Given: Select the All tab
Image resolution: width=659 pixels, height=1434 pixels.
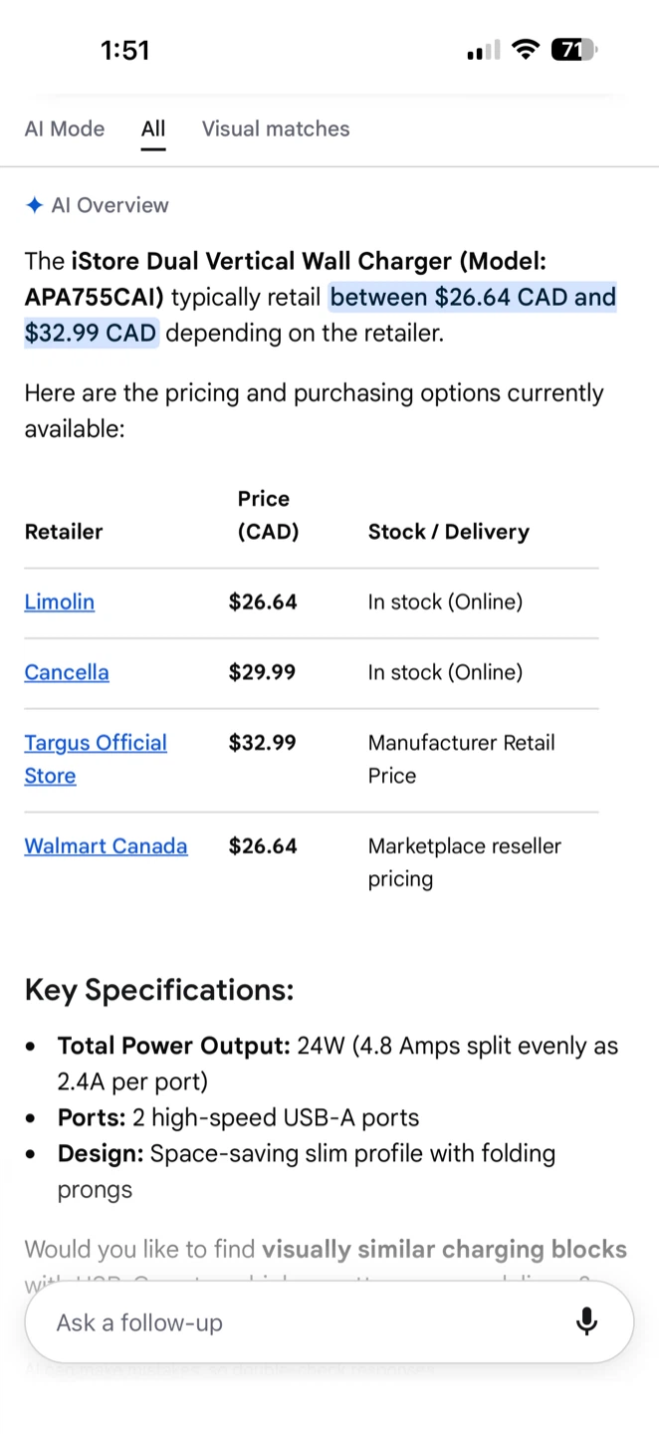Looking at the screenshot, I should (153, 128).
